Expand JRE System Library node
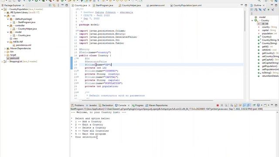 pyautogui.click(x=5, y=13)
